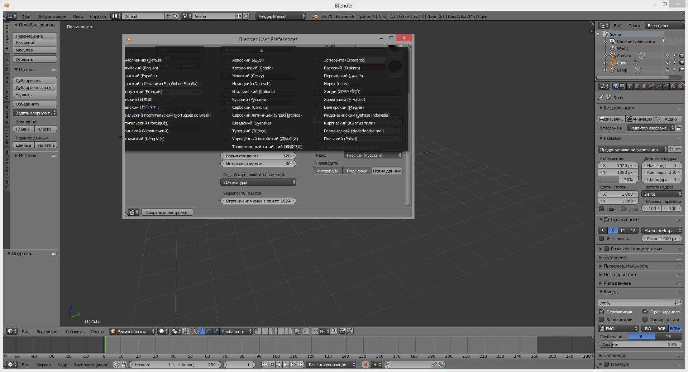This screenshot has height=372, width=688.
Task: Open the Render properties tab (camera icon)
Action: tap(616, 86)
